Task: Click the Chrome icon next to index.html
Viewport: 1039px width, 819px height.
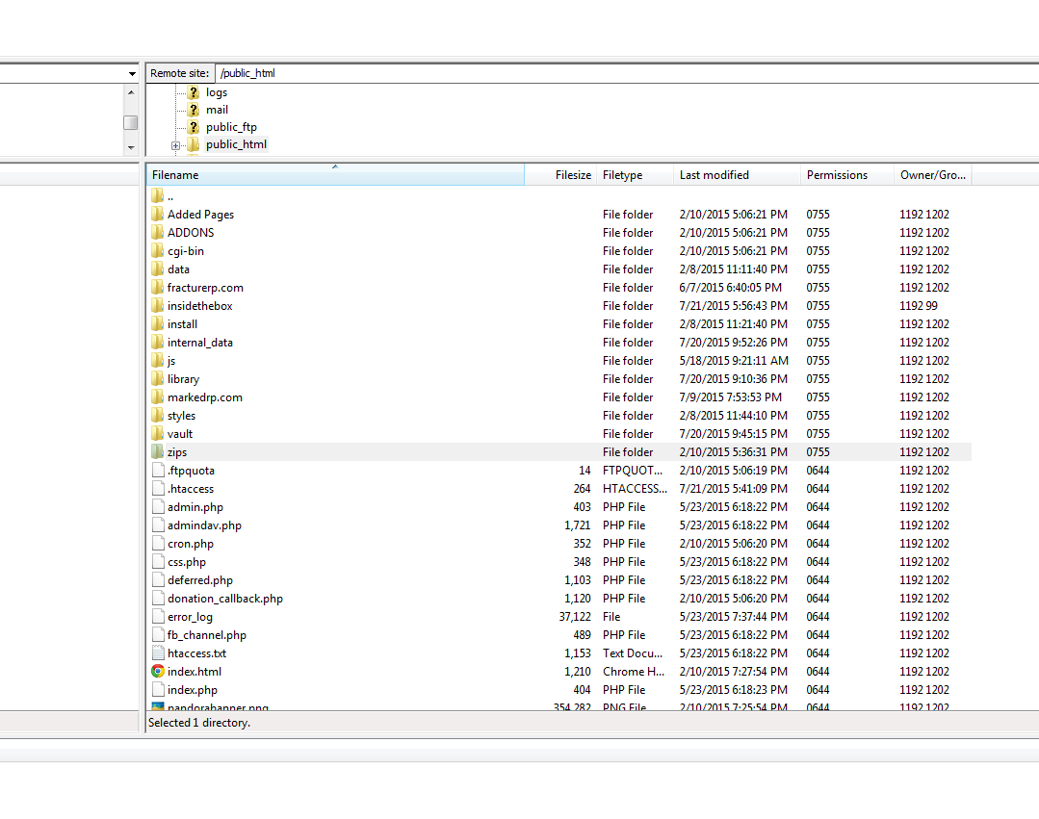Action: tap(158, 672)
